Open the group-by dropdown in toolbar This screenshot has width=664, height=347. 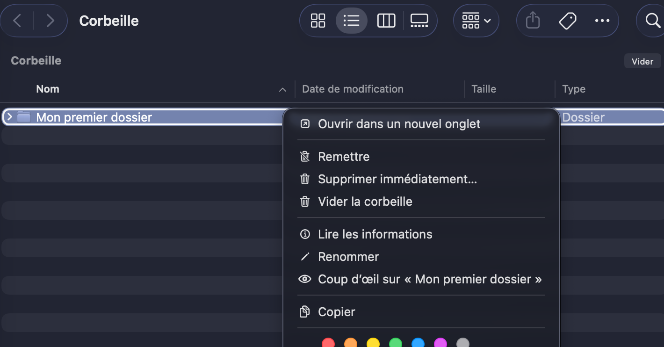click(x=476, y=21)
